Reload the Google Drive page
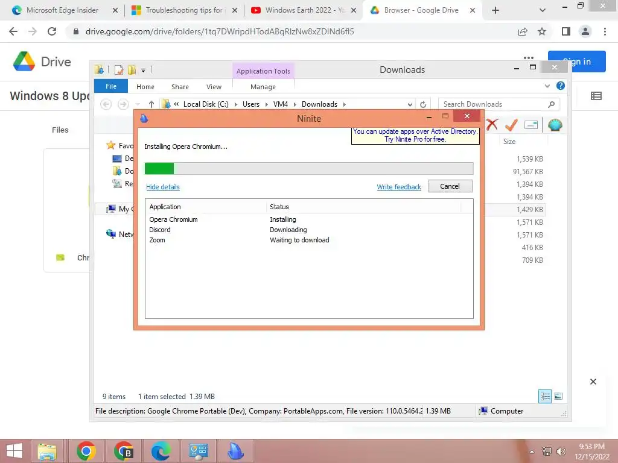This screenshot has width=618, height=463. (52, 31)
